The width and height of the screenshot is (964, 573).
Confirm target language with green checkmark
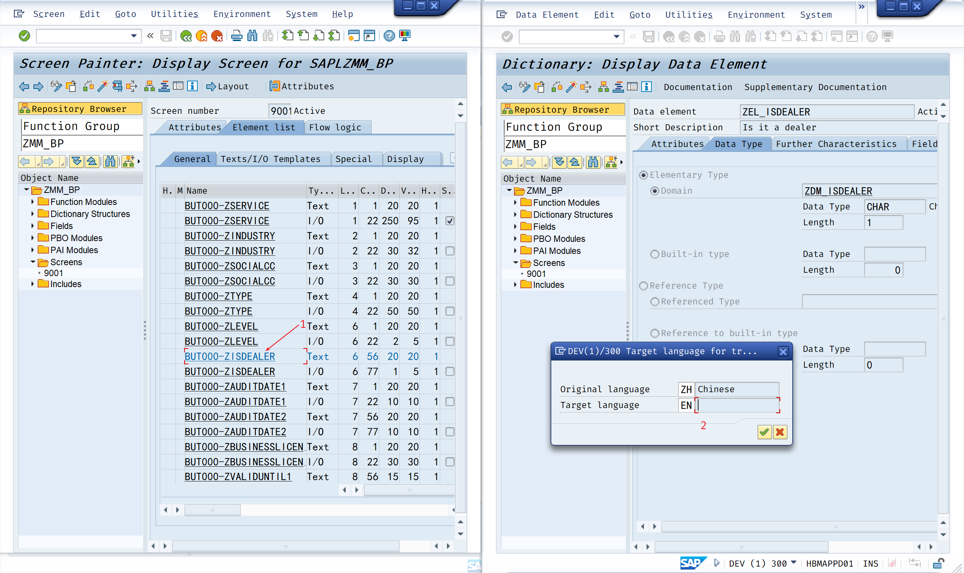764,432
